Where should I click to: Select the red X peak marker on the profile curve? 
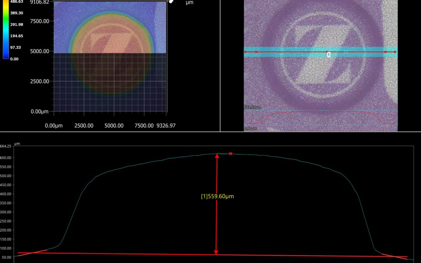(x=230, y=154)
